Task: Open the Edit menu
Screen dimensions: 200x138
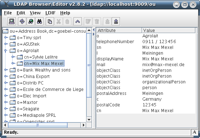Action: [x=21, y=13]
